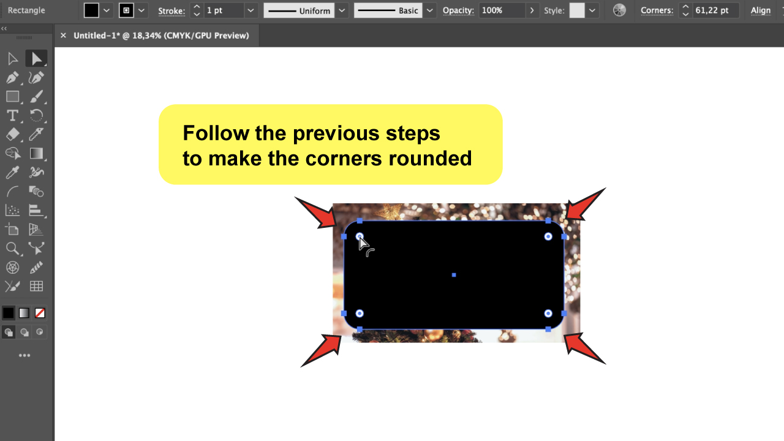This screenshot has height=441, width=784.
Task: Open the Basic brush definition dropdown
Action: click(x=430, y=10)
